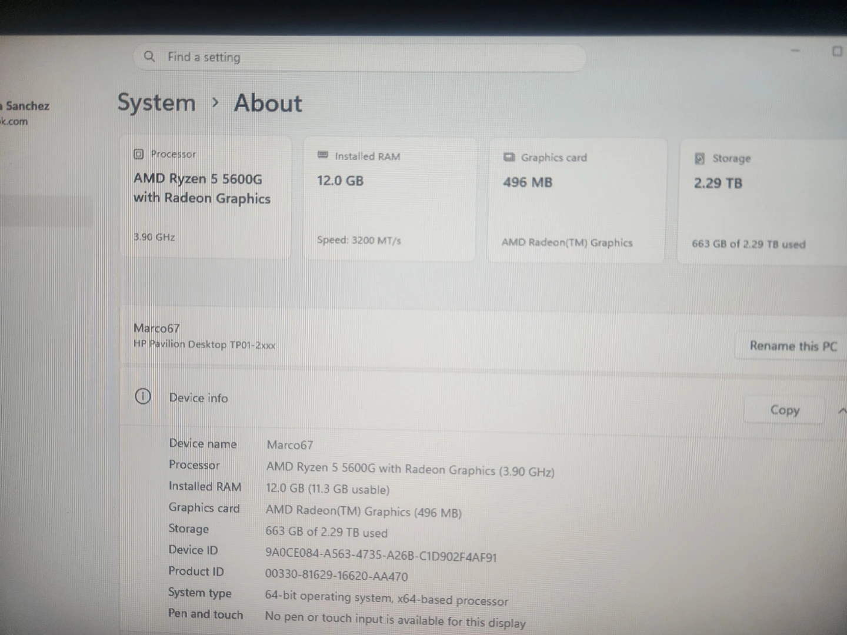The image size is (847, 635).
Task: Select the PC name Marco67 heading
Action: pyautogui.click(x=156, y=328)
